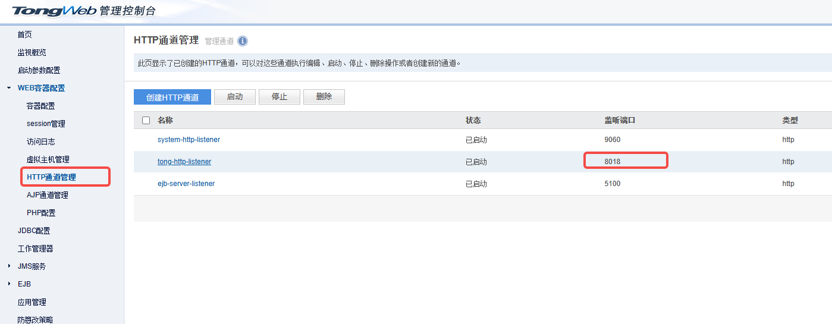Image resolution: width=832 pixels, height=324 pixels.
Task: Expand the EJB menu arrow
Action: pos(9,284)
